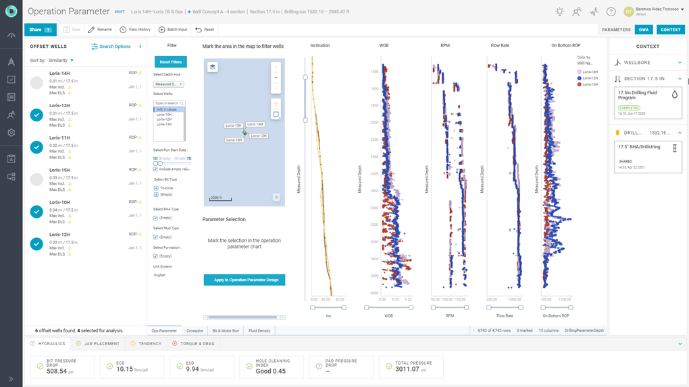Screen dimensions: 689x387
Task: Click the Share button
Action: (41, 30)
